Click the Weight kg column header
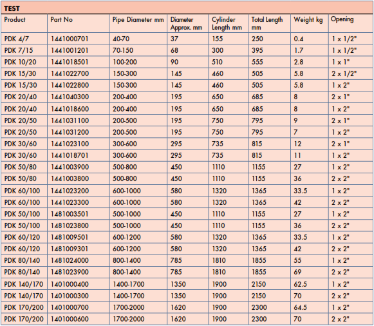 click(x=308, y=19)
